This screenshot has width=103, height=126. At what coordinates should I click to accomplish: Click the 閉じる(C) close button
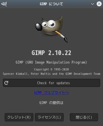click(84, 117)
